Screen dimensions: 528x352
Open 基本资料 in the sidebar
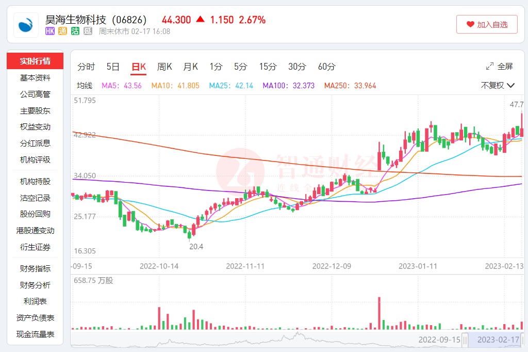pos(35,78)
